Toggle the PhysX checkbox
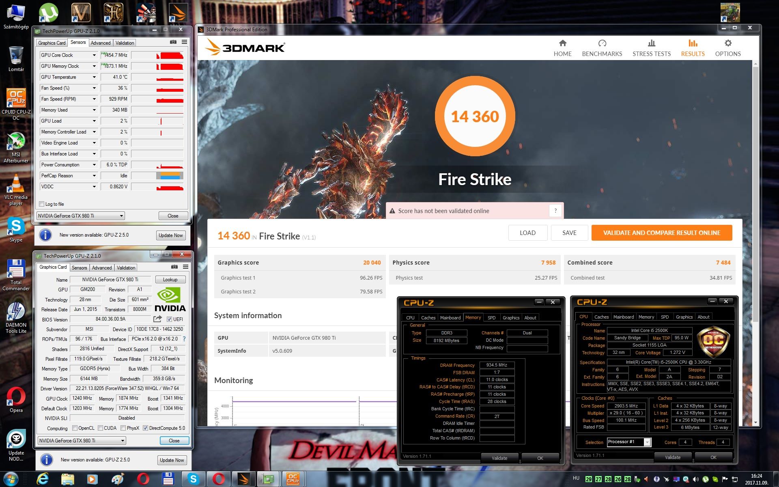779x487 pixels. click(123, 428)
